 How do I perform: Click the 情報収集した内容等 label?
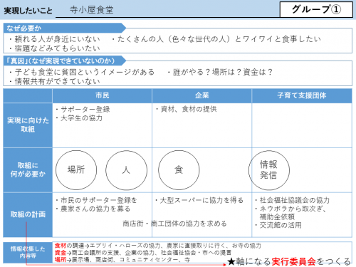(28, 252)
